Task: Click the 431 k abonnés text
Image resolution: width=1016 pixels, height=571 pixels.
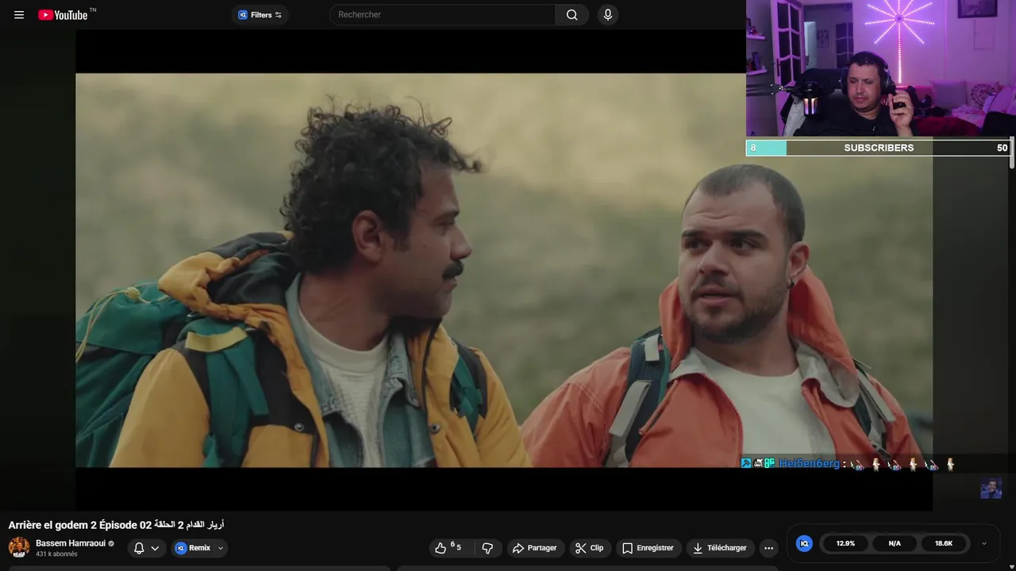Action: 56,554
